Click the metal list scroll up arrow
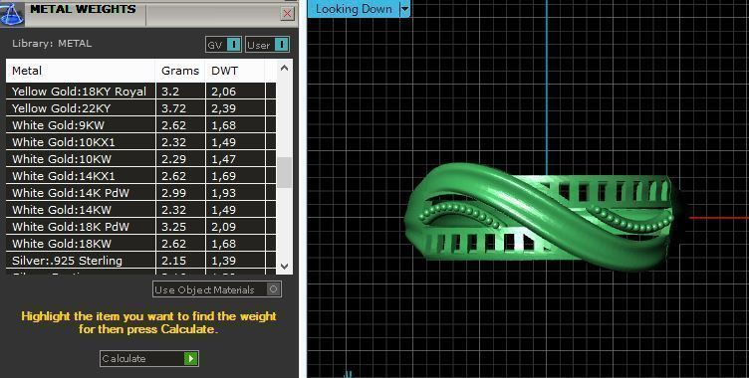Viewport: 749px width, 378px height. pos(284,69)
